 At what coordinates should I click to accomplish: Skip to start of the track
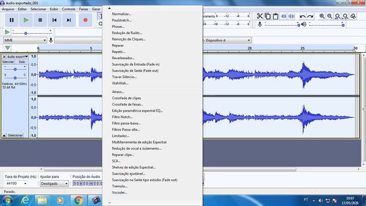[x=54, y=20]
